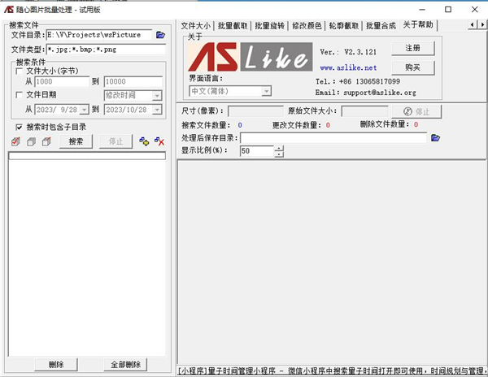Image resolution: width=488 pixels, height=377 pixels.
Task: Enable the file date filter
Action: (x=20, y=95)
